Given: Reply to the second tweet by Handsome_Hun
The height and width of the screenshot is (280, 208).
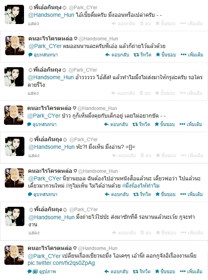Looking at the screenshot, I should [x=116, y=124].
